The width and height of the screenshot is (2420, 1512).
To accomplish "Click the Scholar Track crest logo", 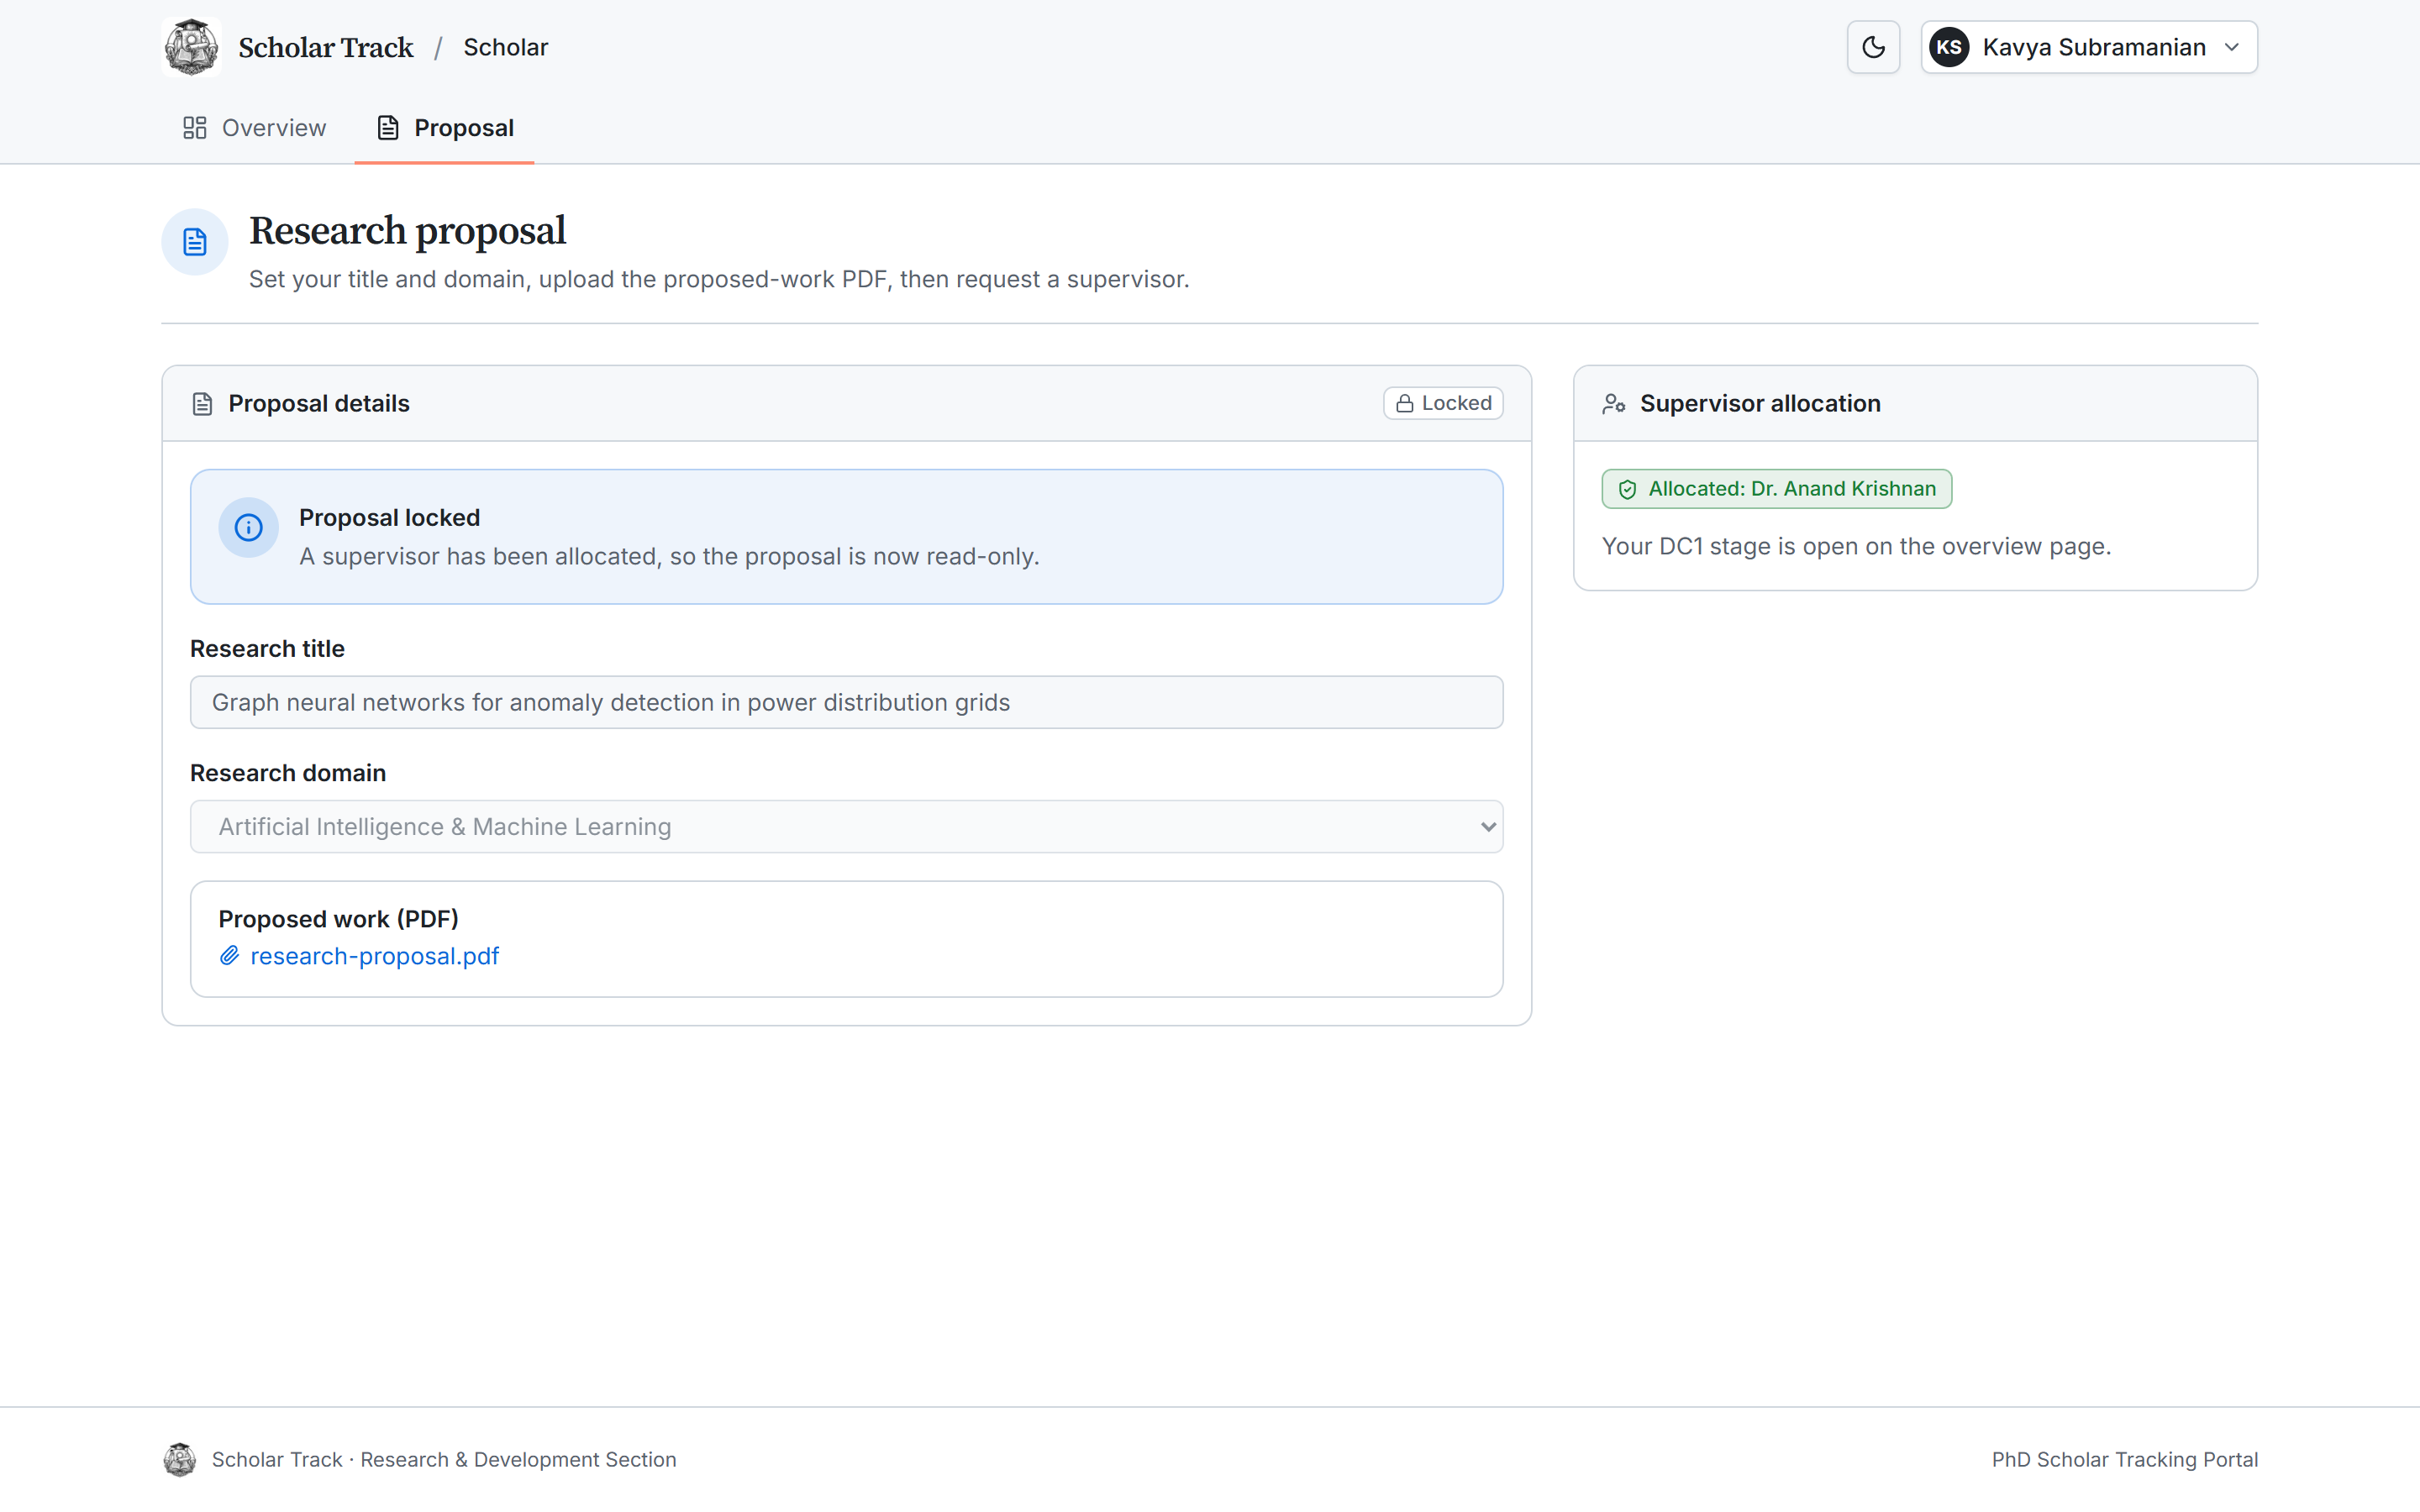I will tap(191, 47).
